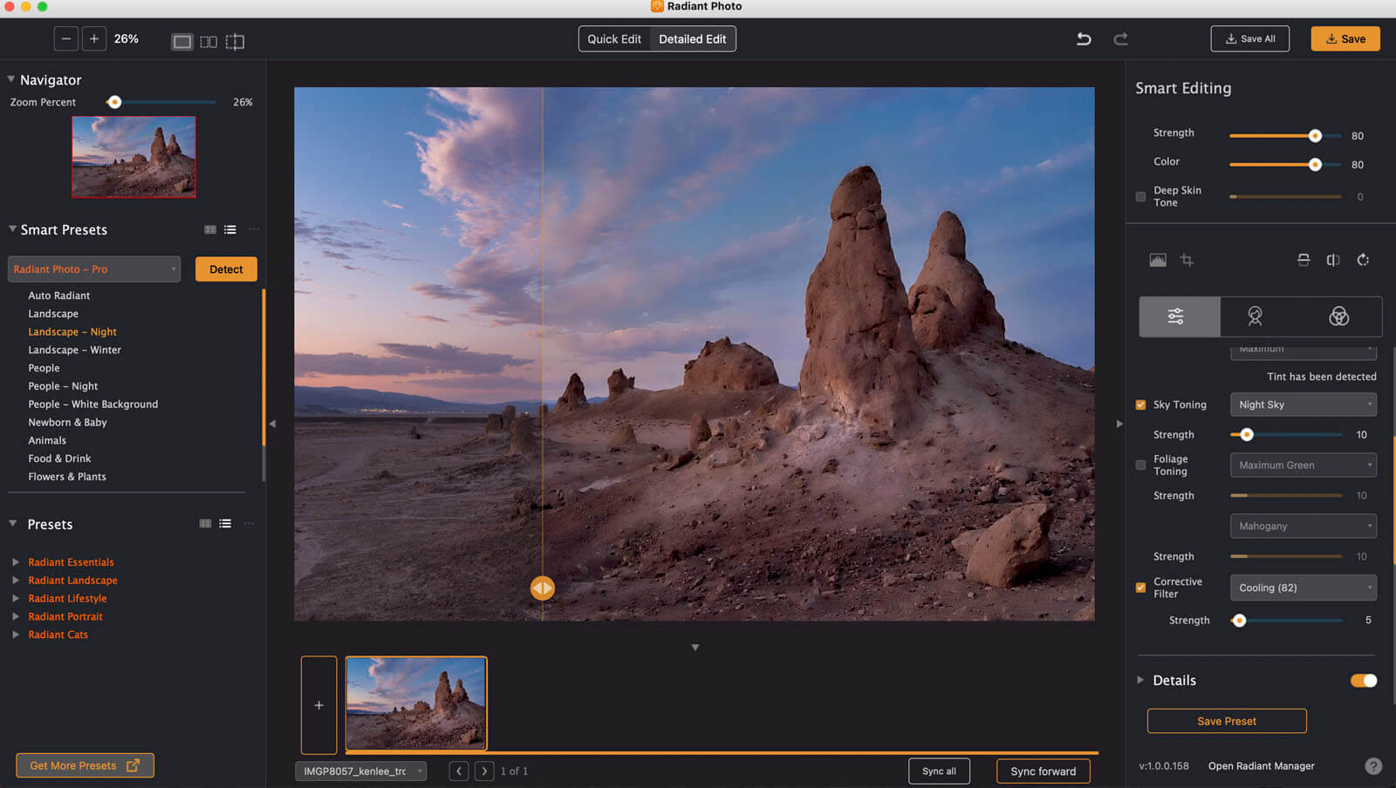Open the color grading circles icon

click(1338, 316)
